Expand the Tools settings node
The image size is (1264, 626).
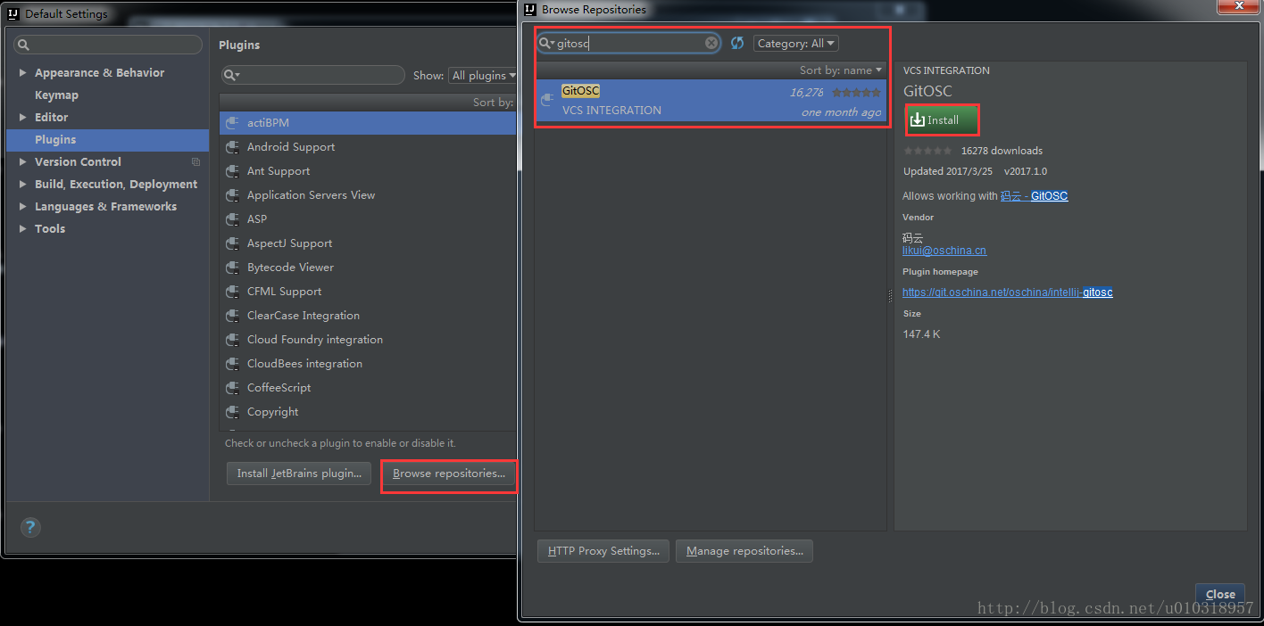click(x=22, y=229)
